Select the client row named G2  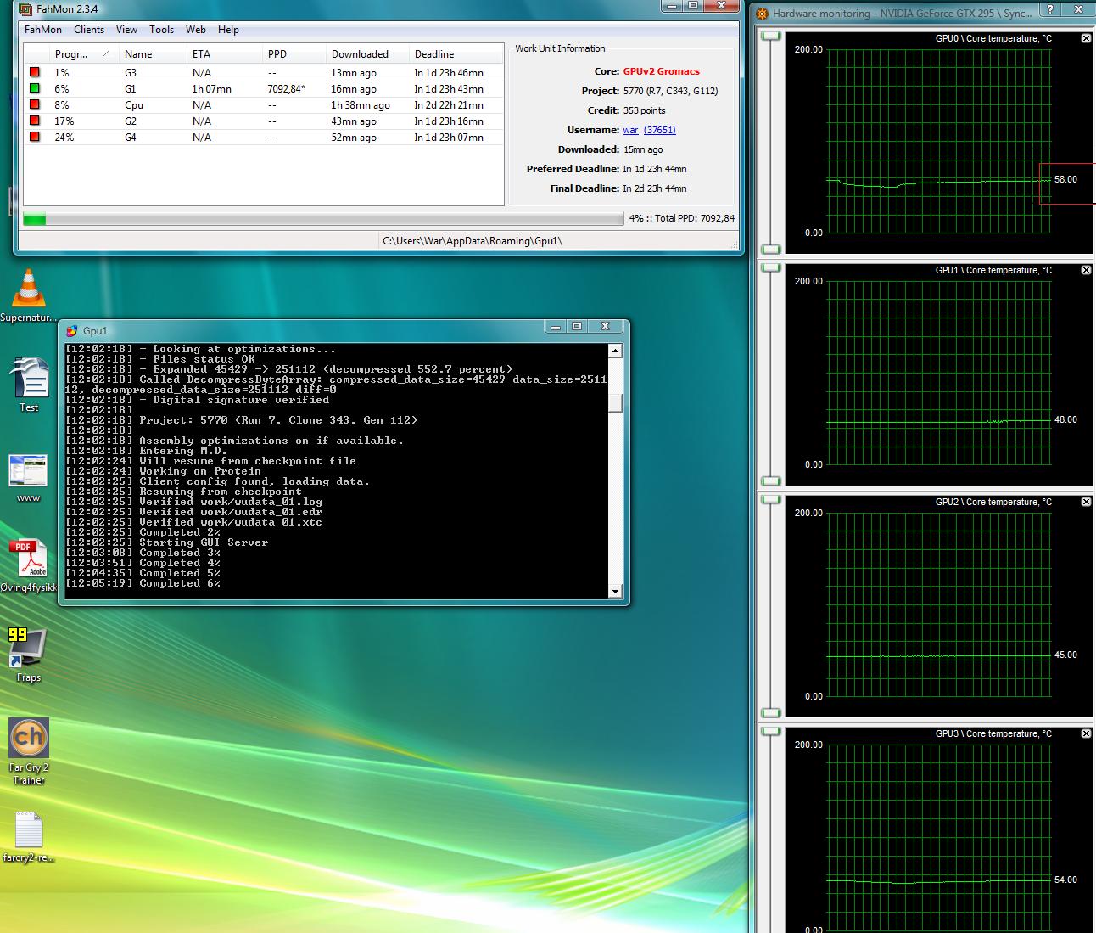(264, 121)
